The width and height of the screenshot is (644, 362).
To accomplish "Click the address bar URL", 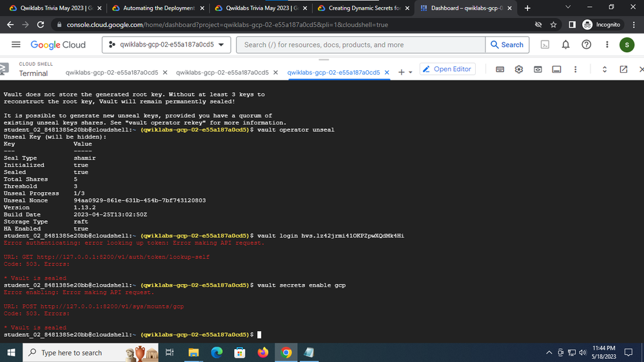I will (227, 24).
